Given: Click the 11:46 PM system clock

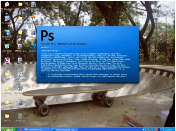Looking at the screenshot, I should pos(169,129).
